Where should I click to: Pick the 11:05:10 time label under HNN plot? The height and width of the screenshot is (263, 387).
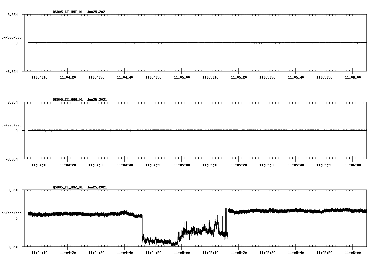tap(210, 165)
